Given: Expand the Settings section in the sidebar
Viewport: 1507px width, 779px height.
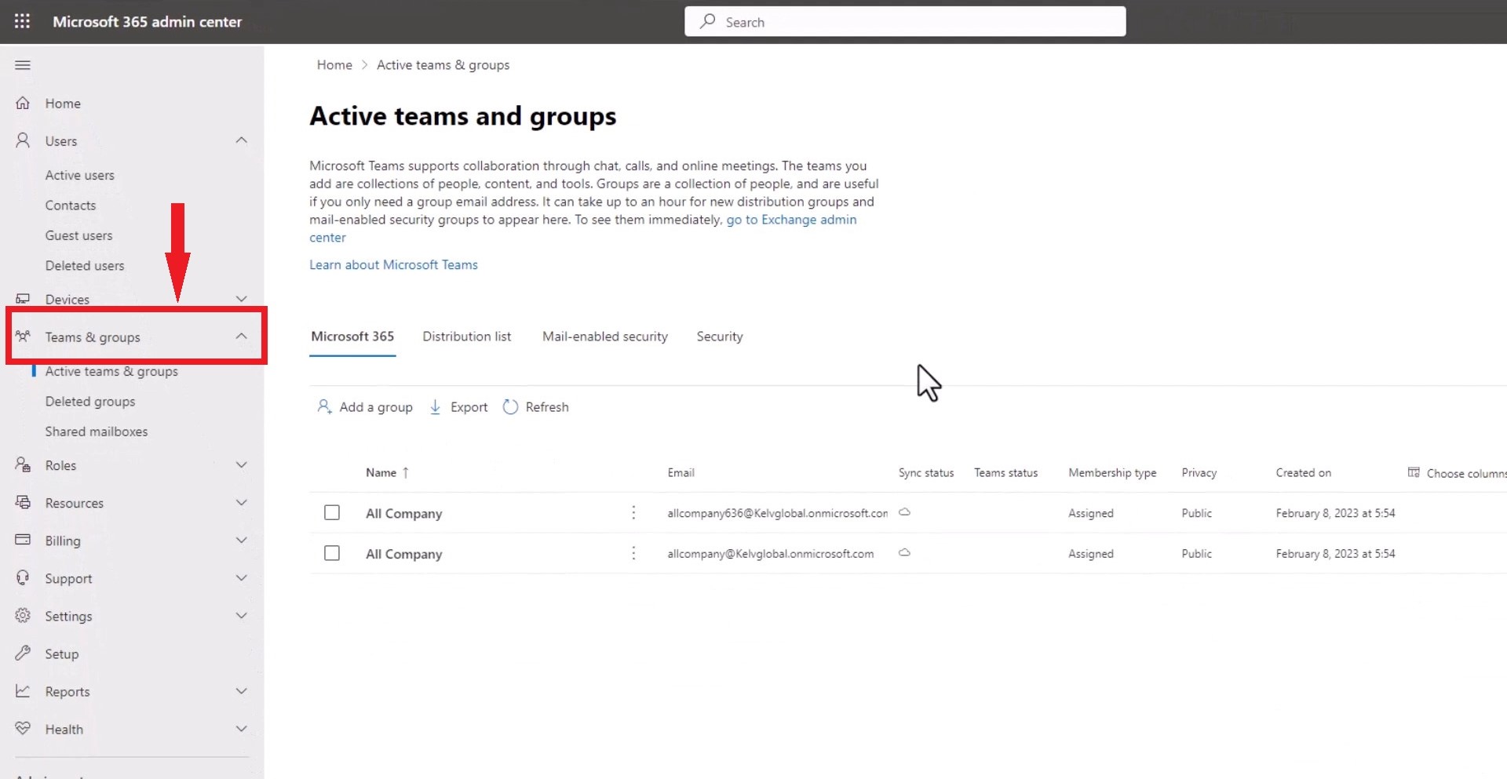Looking at the screenshot, I should (242, 616).
